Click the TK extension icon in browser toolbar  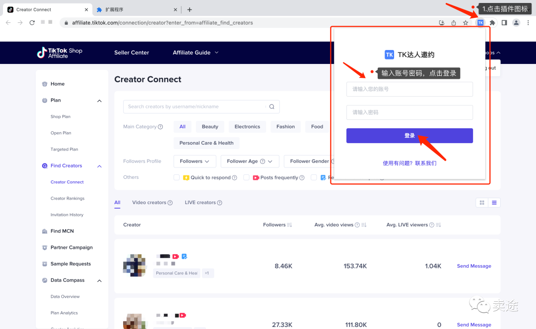pyautogui.click(x=480, y=22)
